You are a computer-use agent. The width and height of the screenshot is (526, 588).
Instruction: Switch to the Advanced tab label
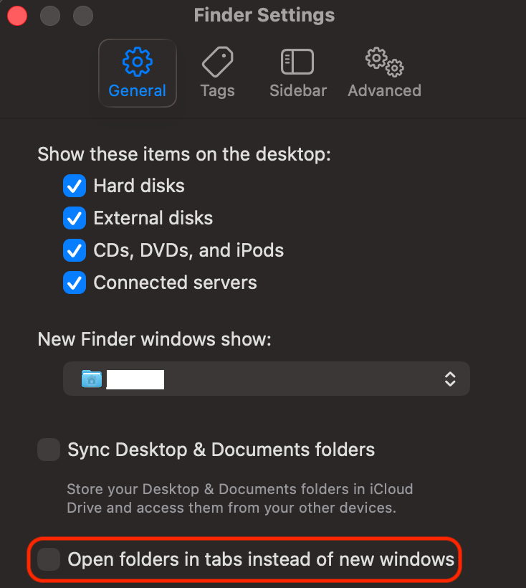pos(385,91)
